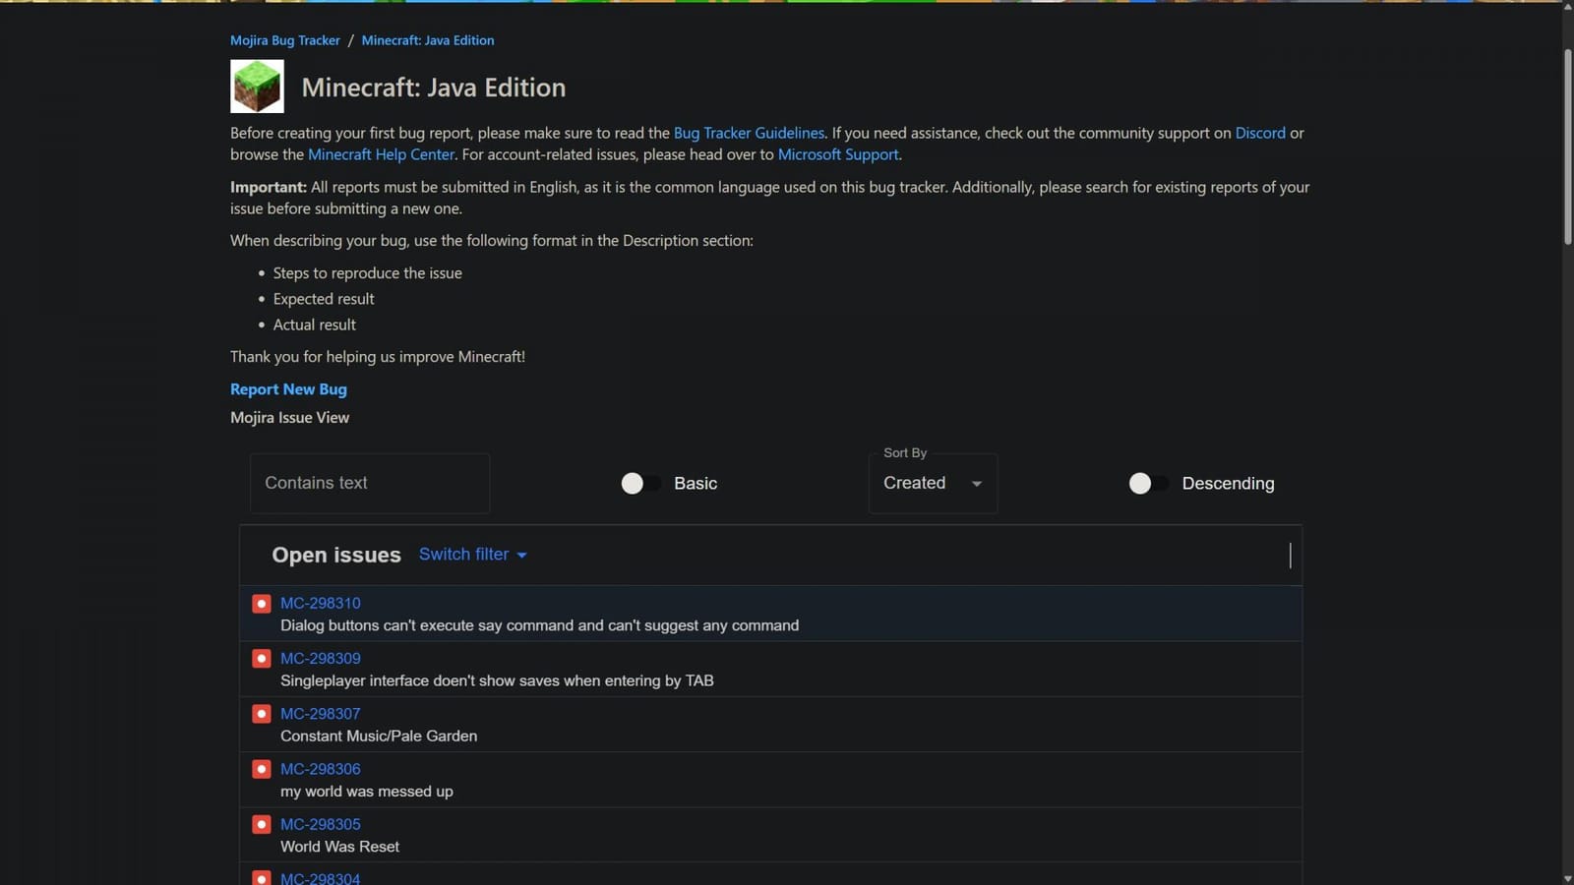Navigate to Mojira Bug Tracker breadcrumb

tap(285, 40)
